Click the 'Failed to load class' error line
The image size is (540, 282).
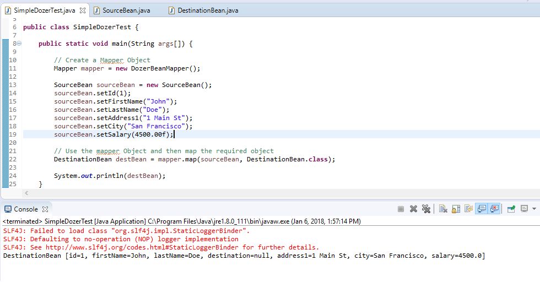click(x=126, y=231)
